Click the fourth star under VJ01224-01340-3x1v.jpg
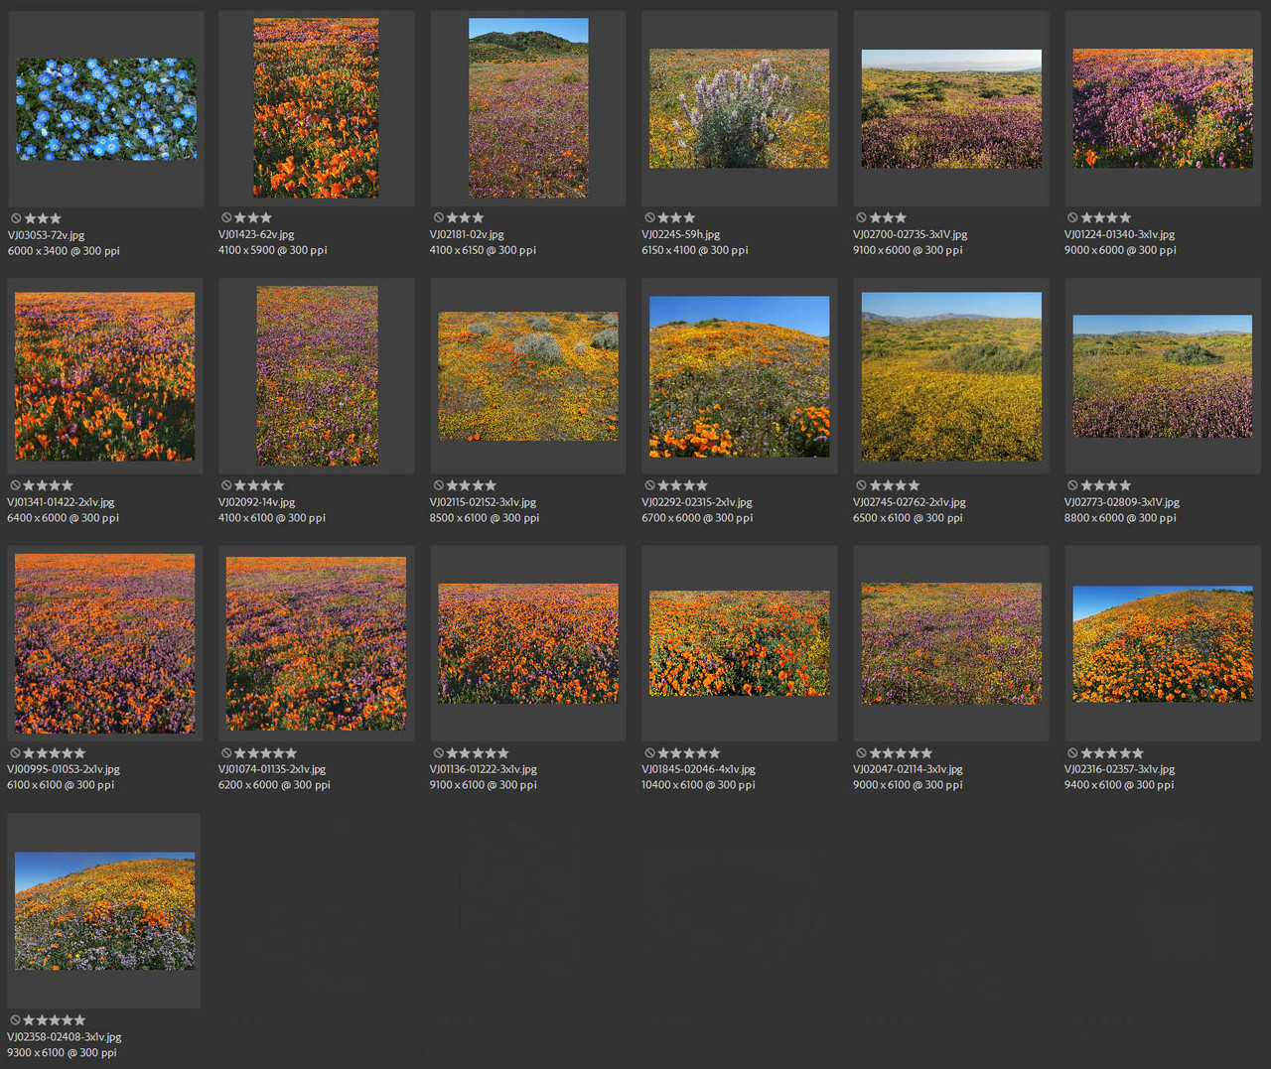 coord(1126,216)
